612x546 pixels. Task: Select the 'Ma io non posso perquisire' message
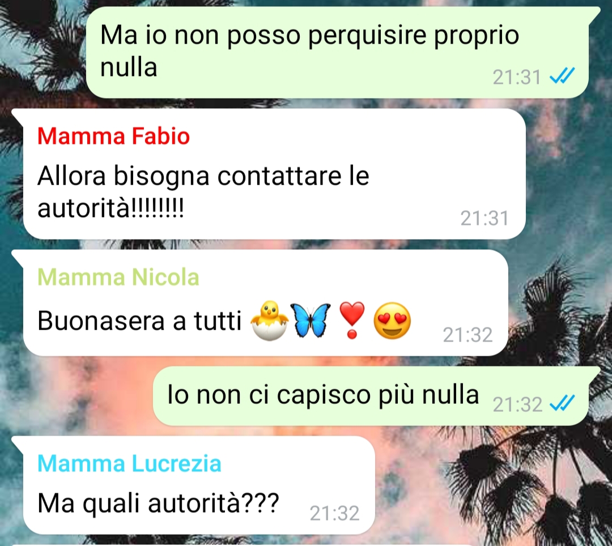337,53
